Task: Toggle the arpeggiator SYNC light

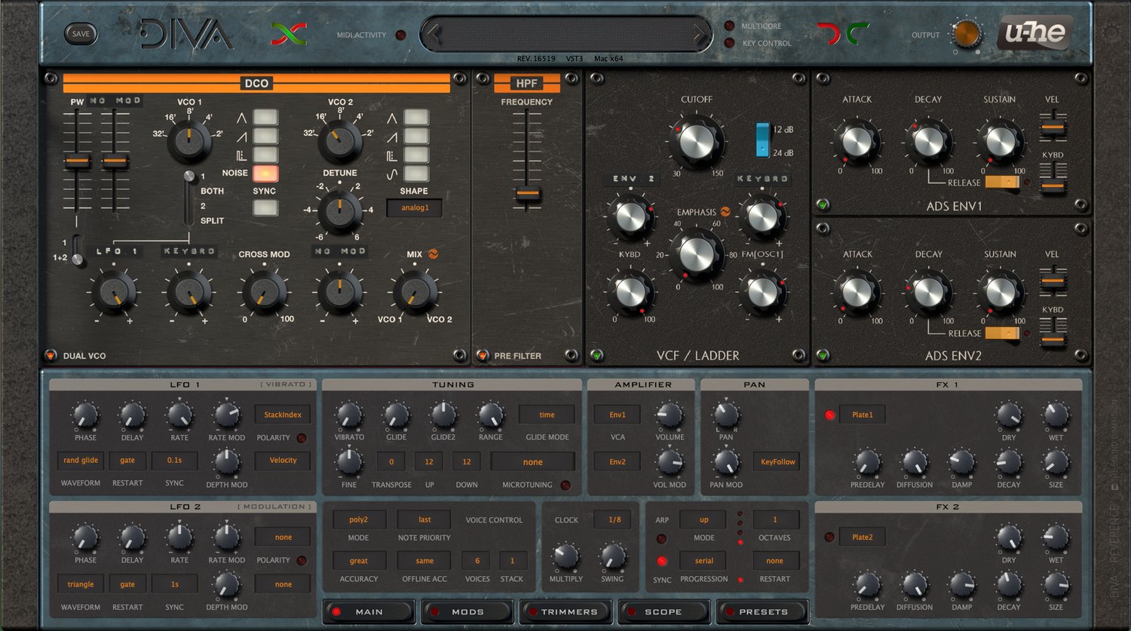Action: pos(661,561)
